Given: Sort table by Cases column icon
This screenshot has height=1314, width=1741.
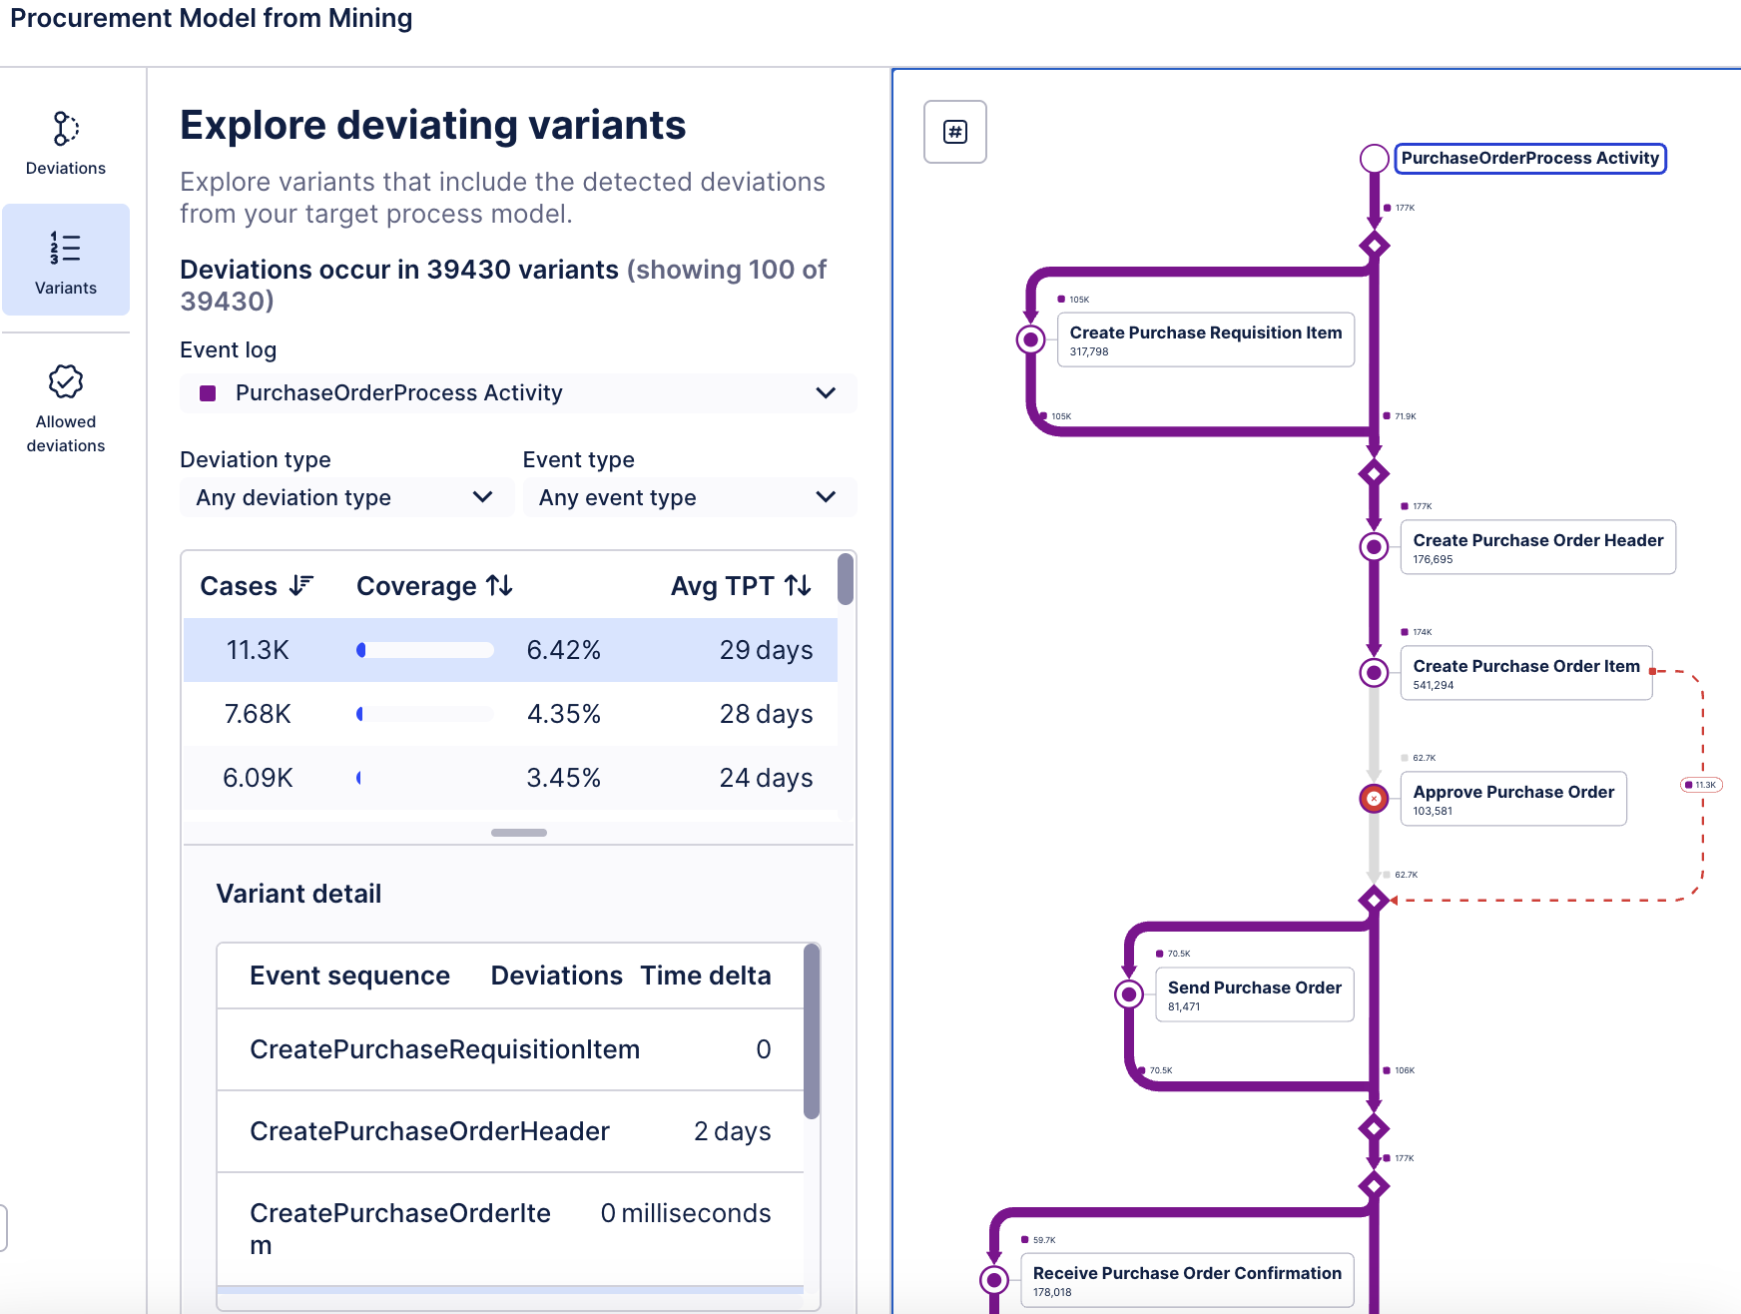Looking at the screenshot, I should pyautogui.click(x=300, y=586).
